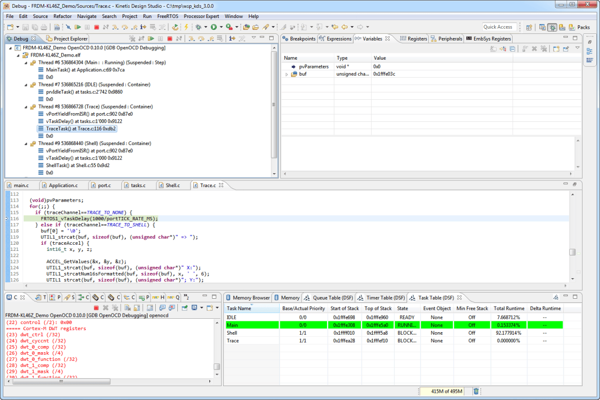Click the Resume icon in the main toolbar

(x=78, y=27)
